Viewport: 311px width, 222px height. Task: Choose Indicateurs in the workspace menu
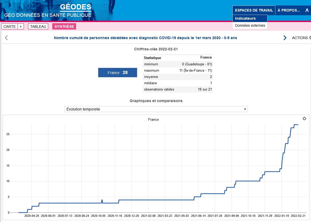(x=250, y=18)
